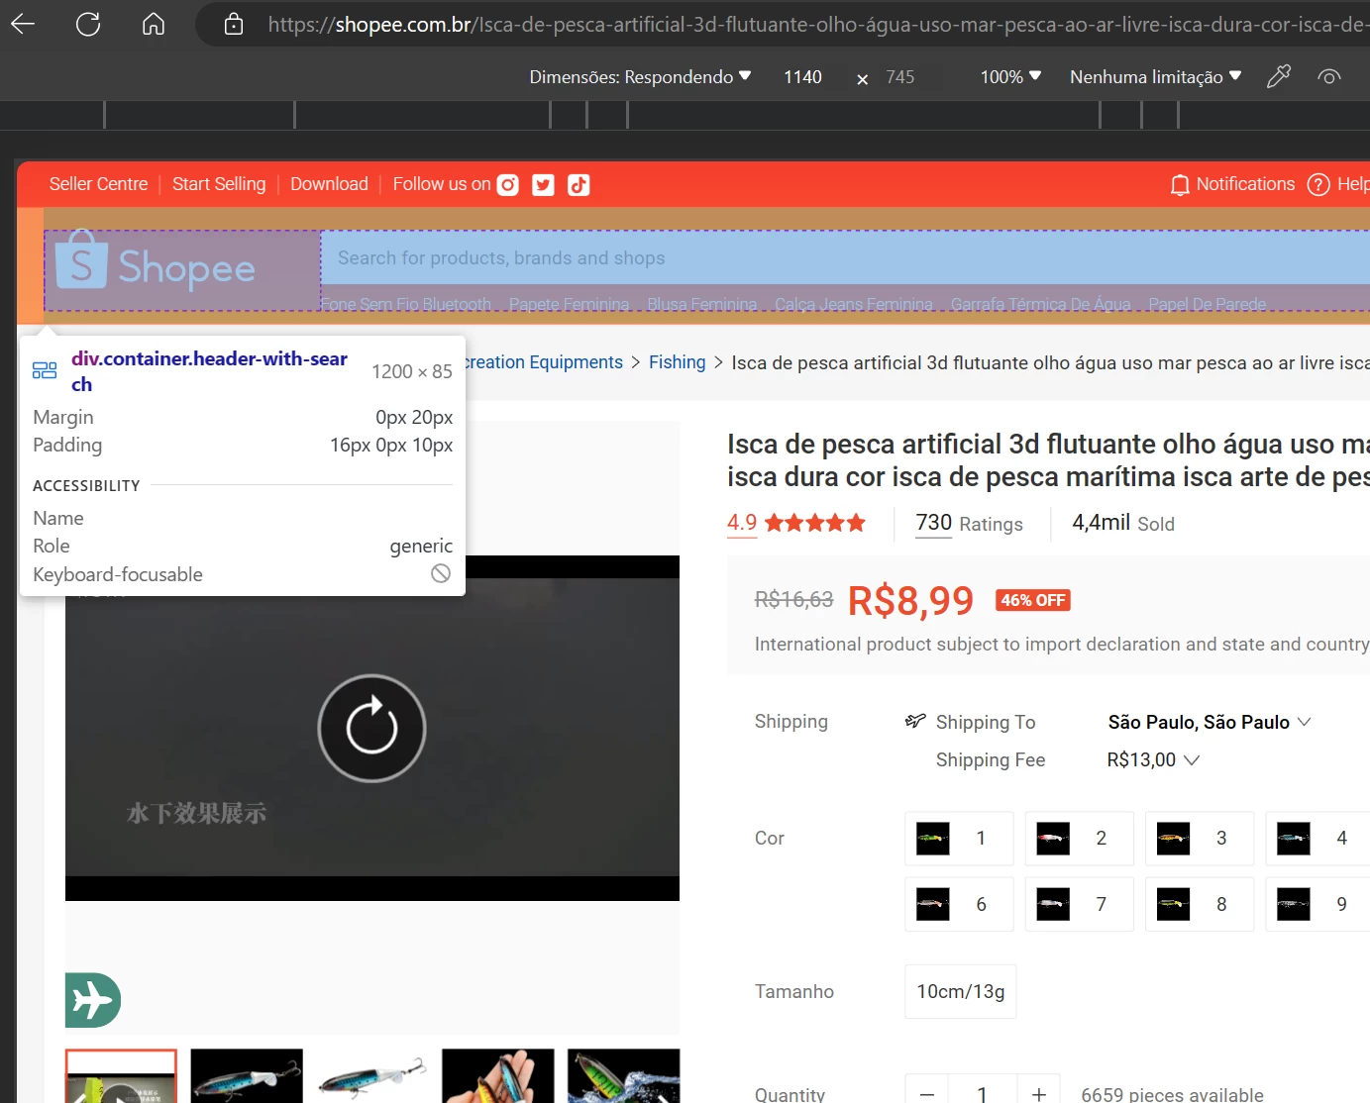The image size is (1370, 1103).
Task: Open Shopee Instagram icon link
Action: tap(507, 185)
